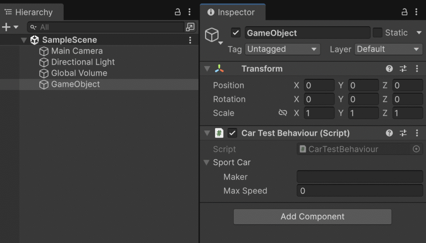Open SampleScene options three-dot menu
Screen dimensions: 426x243
190,40
